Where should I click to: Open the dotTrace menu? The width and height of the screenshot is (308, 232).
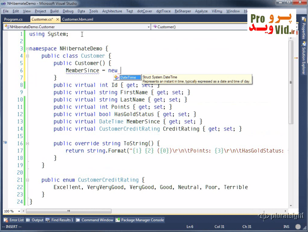(x=163, y=11)
